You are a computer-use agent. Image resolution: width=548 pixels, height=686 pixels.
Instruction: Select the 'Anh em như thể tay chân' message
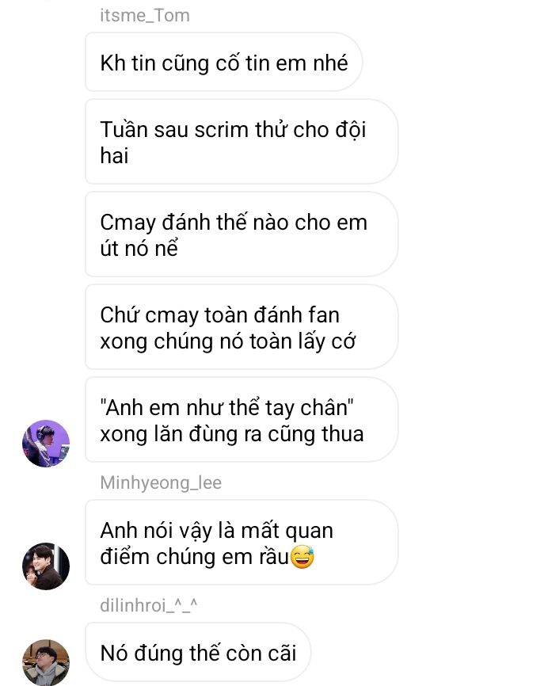click(242, 420)
